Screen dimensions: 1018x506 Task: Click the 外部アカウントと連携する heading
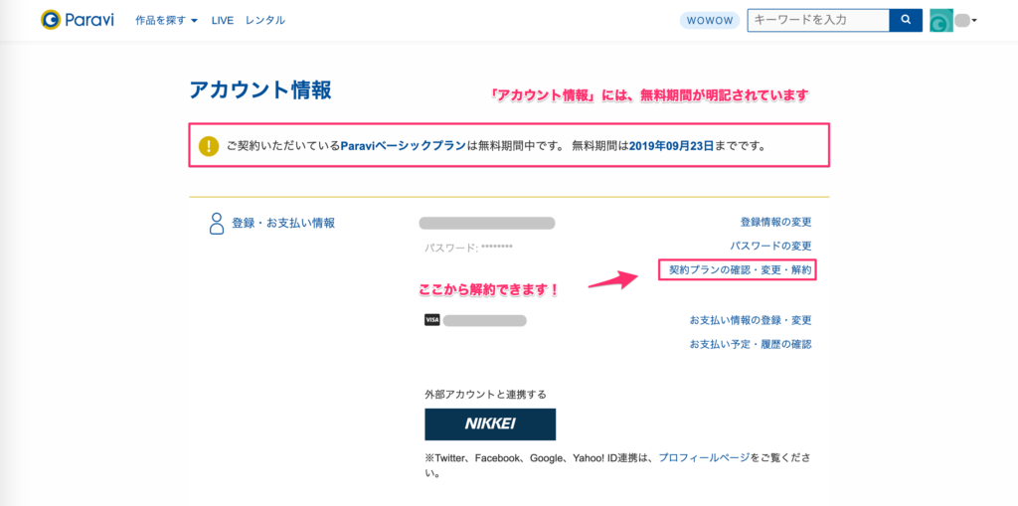pos(485,394)
